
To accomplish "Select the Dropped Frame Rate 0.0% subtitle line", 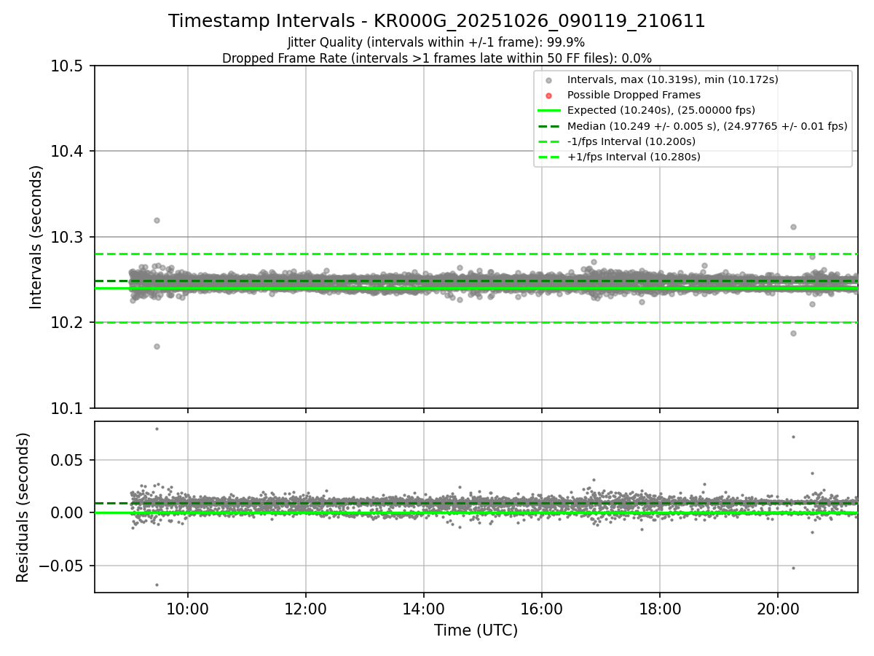I will tap(437, 58).
